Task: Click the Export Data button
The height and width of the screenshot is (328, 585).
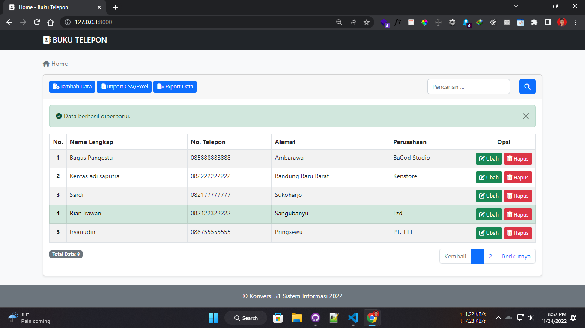Action: click(175, 87)
